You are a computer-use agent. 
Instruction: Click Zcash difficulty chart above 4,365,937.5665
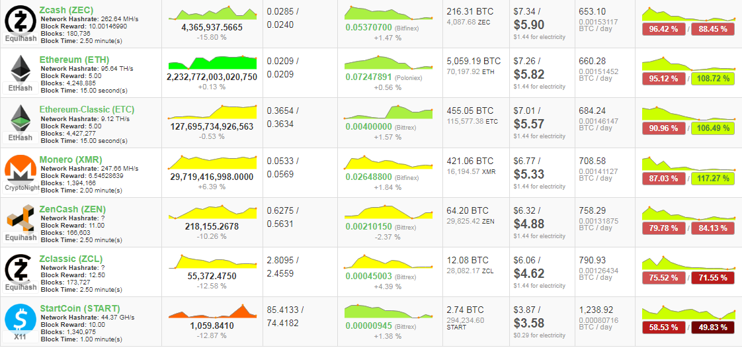[212, 13]
